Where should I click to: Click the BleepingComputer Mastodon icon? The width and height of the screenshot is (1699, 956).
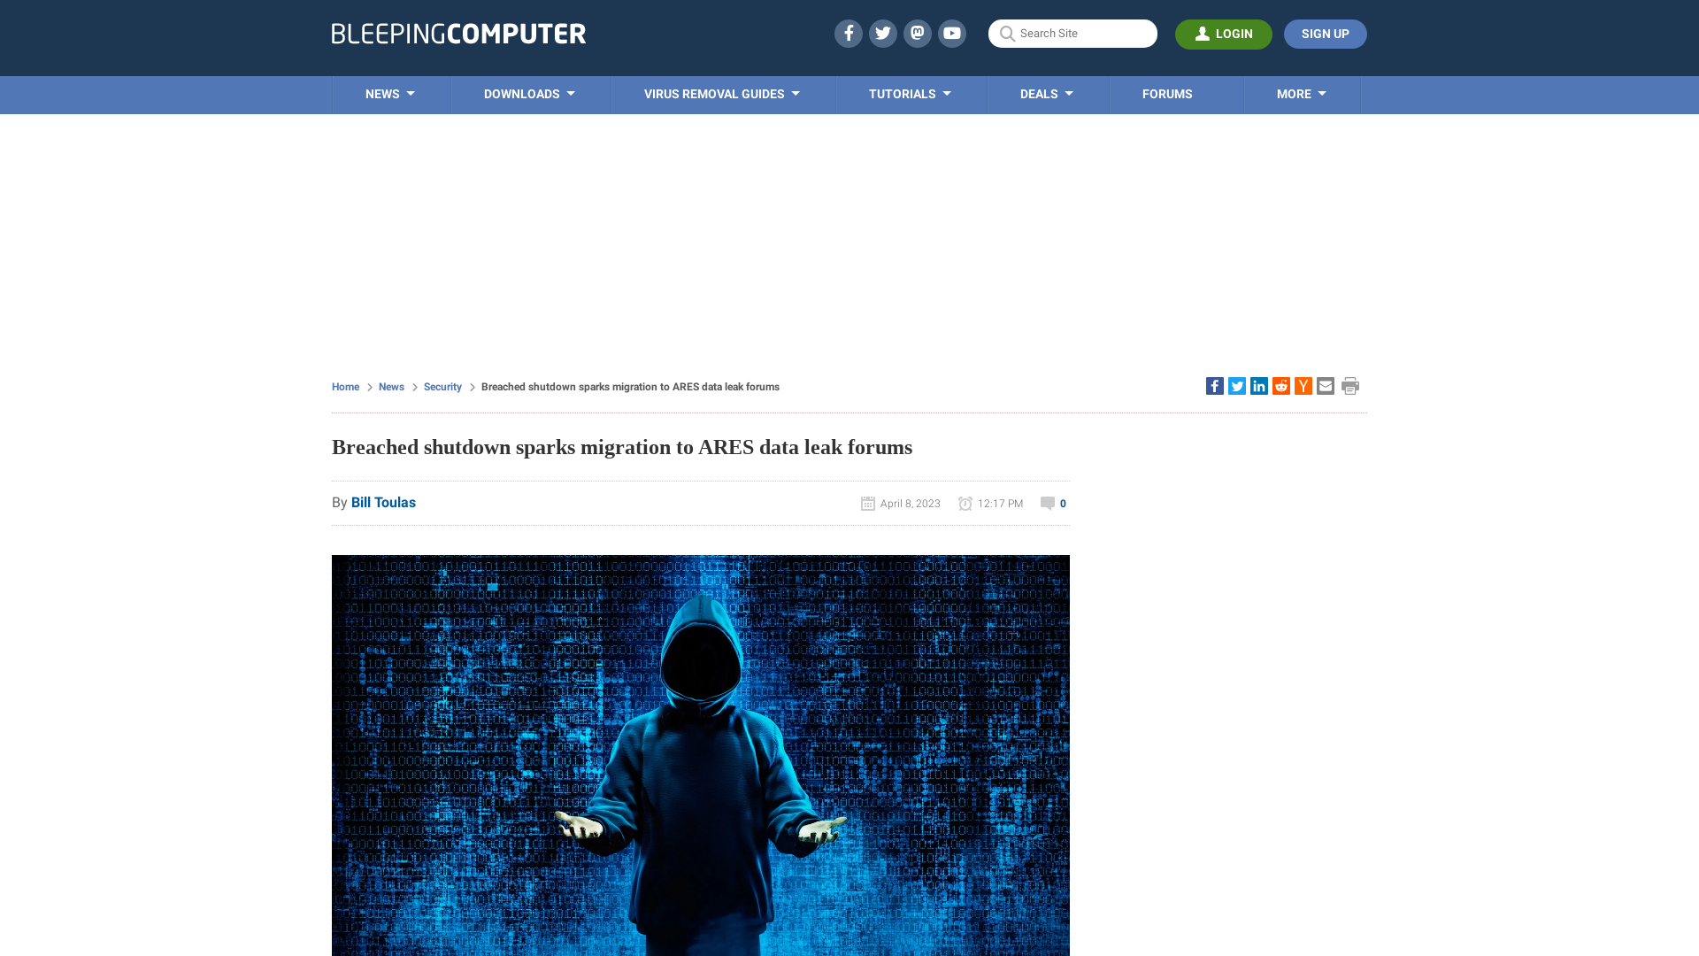coord(917,33)
